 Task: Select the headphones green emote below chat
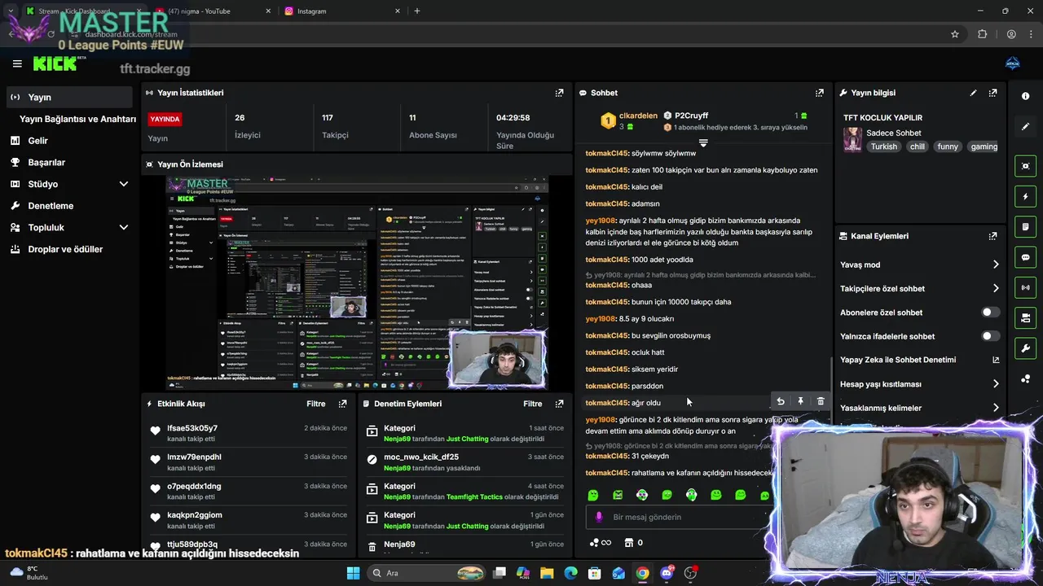(691, 495)
